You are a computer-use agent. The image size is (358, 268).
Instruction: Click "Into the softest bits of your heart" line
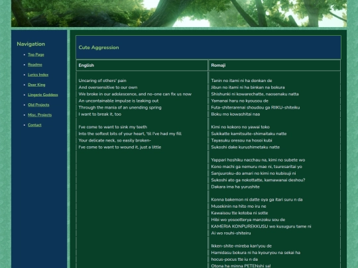[x=130, y=134]
